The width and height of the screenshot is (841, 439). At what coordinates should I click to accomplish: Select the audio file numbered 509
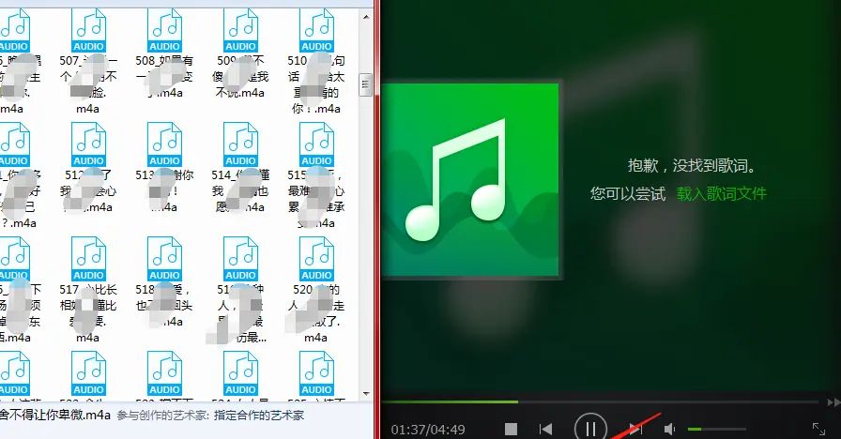[x=241, y=53]
